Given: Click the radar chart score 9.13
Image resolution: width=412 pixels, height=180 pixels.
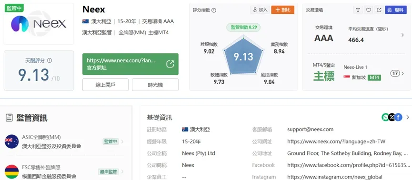Looking at the screenshot, I should point(243,57).
